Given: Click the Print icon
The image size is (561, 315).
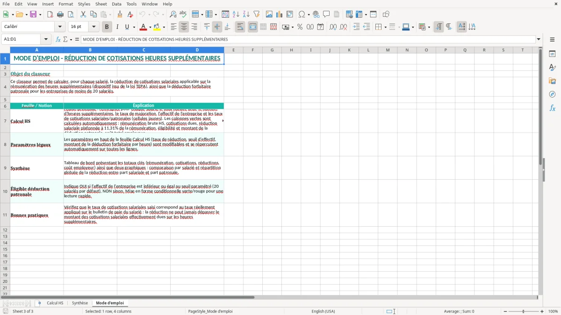Looking at the screenshot, I should coord(60,14).
